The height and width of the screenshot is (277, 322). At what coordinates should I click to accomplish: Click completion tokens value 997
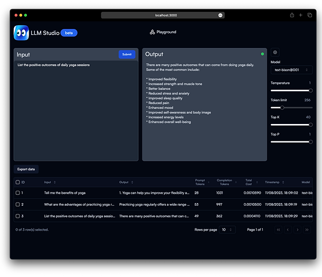(x=219, y=205)
